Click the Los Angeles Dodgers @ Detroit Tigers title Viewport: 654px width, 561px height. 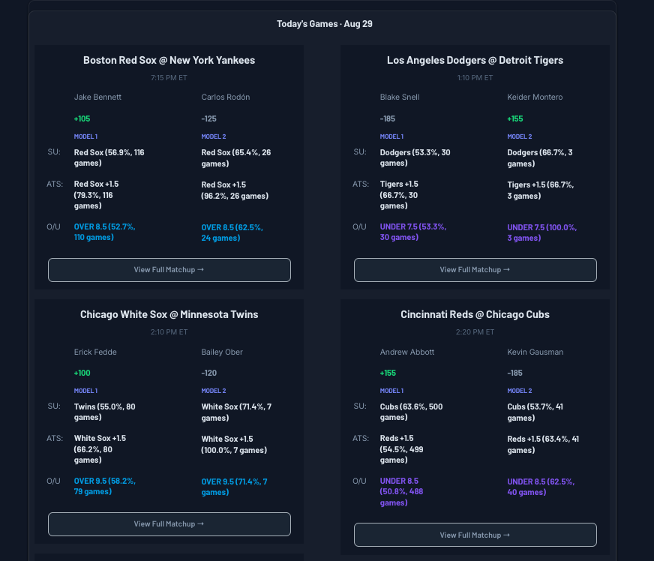[475, 60]
